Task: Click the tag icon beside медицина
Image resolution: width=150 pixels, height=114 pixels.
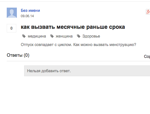Action: [24, 36]
